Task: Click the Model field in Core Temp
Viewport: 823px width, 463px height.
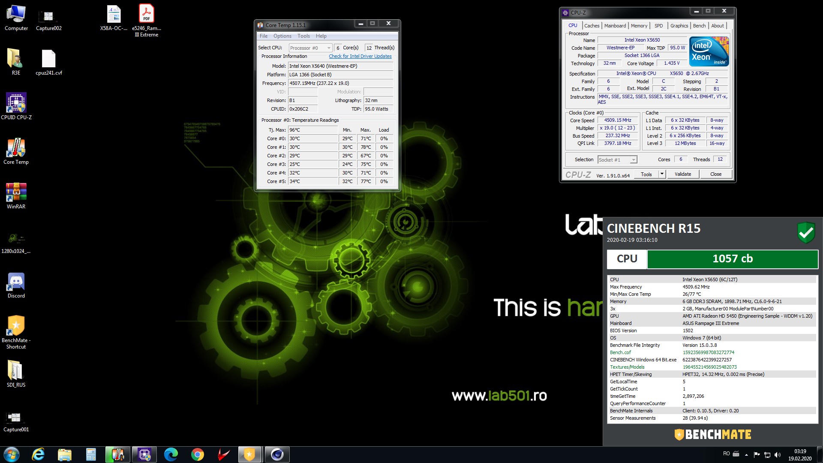Action: [341, 66]
